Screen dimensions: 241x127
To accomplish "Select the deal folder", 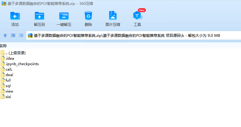I will click(x=9, y=75).
